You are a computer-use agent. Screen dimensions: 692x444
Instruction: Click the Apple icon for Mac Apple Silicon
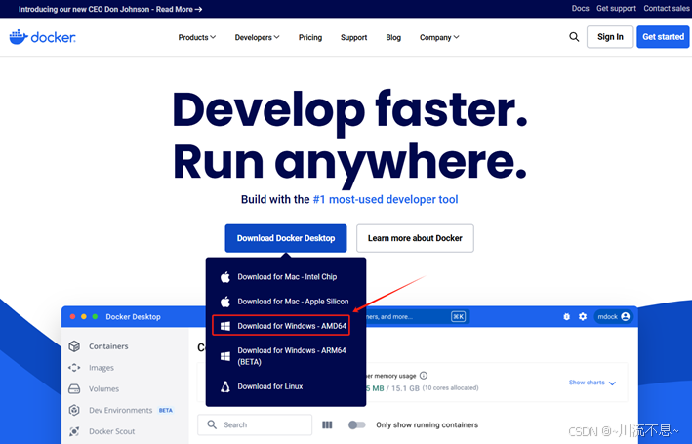click(x=225, y=302)
